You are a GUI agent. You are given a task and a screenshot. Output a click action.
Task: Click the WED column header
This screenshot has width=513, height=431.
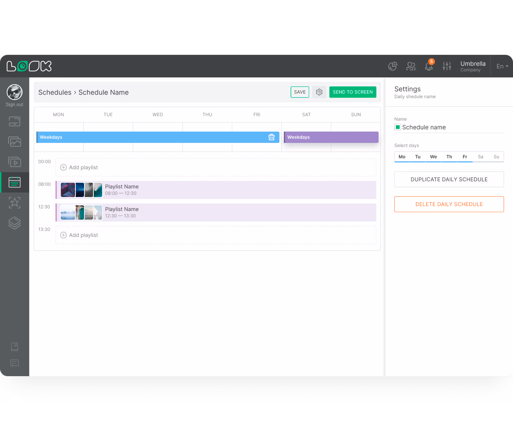[x=158, y=115]
